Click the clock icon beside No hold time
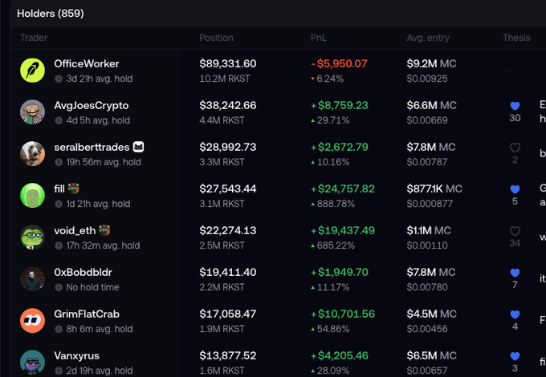Image resolution: width=546 pixels, height=377 pixels. (x=59, y=288)
